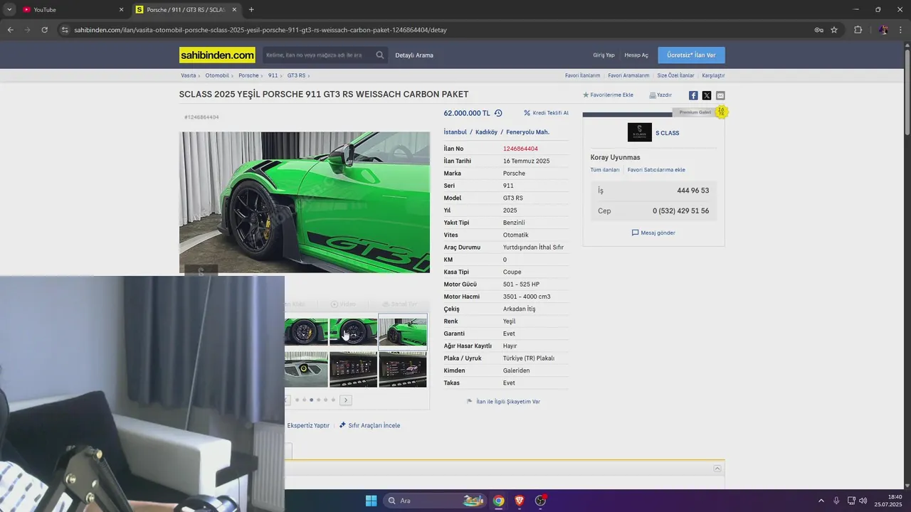Select the selected green side thumbnail
Image resolution: width=911 pixels, height=512 pixels.
(x=403, y=331)
